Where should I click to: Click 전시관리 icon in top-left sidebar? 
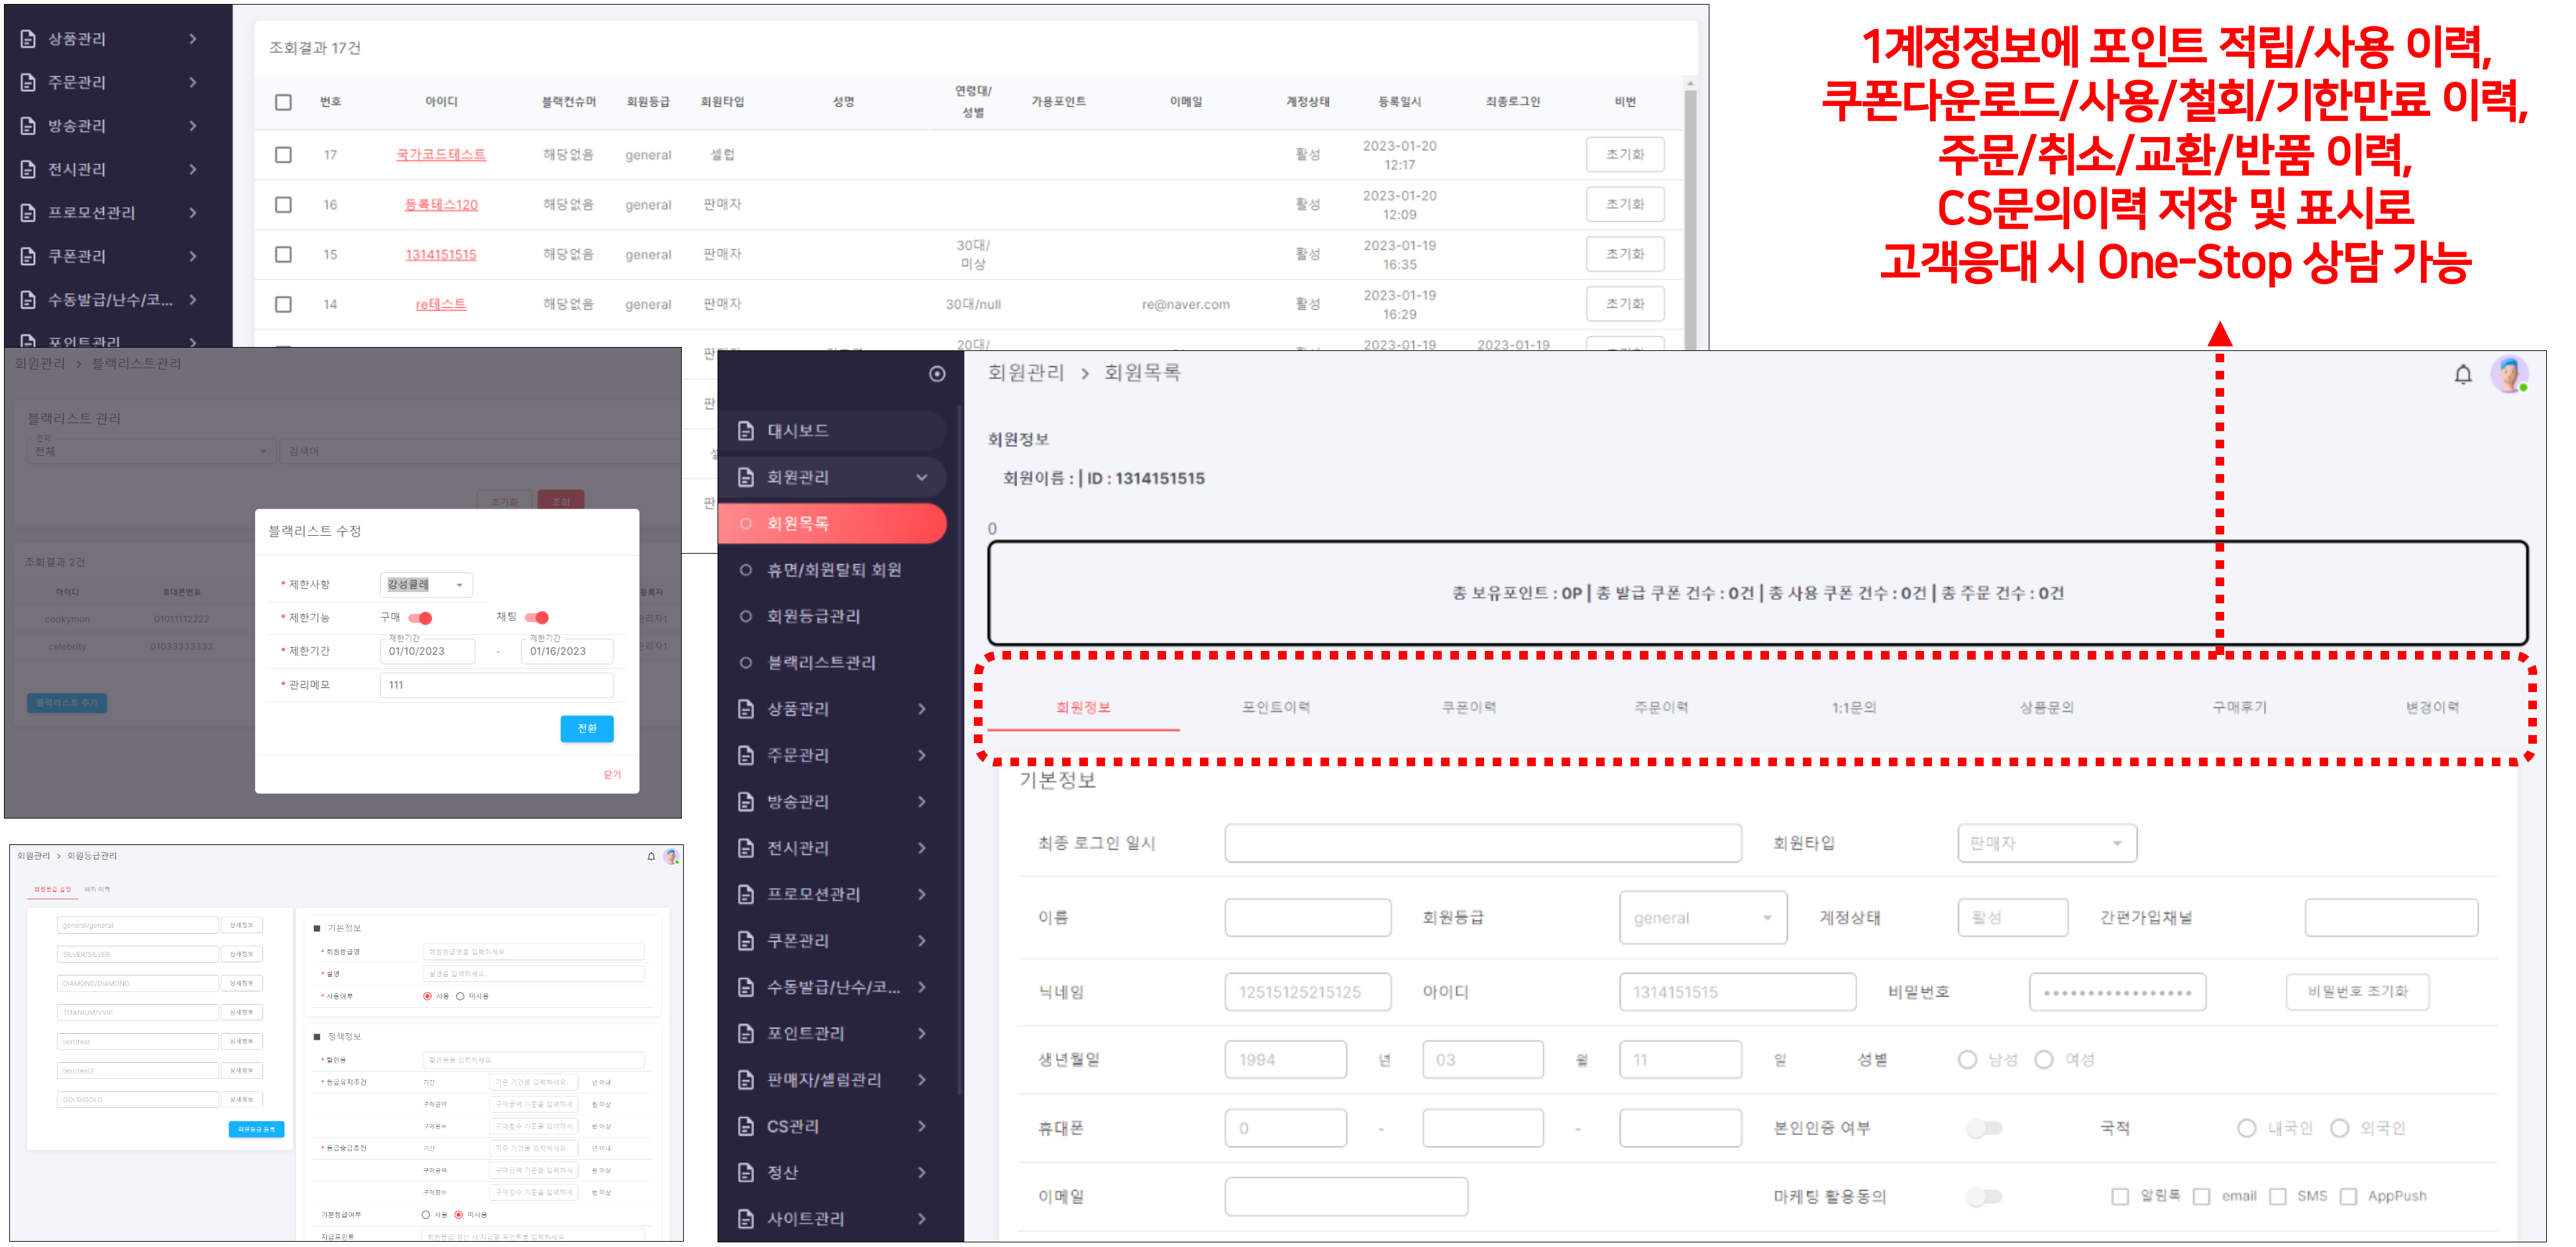click(x=28, y=169)
